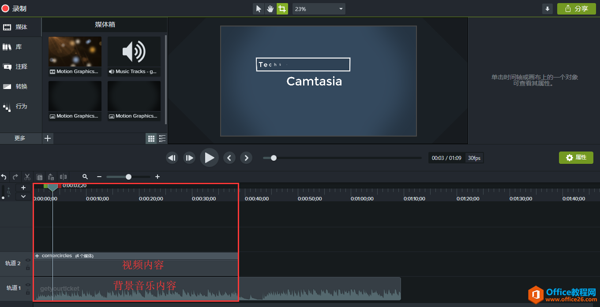Screen dimensions: 600x307
Task: Click the track chevron-down expander
Action: (x=23, y=196)
